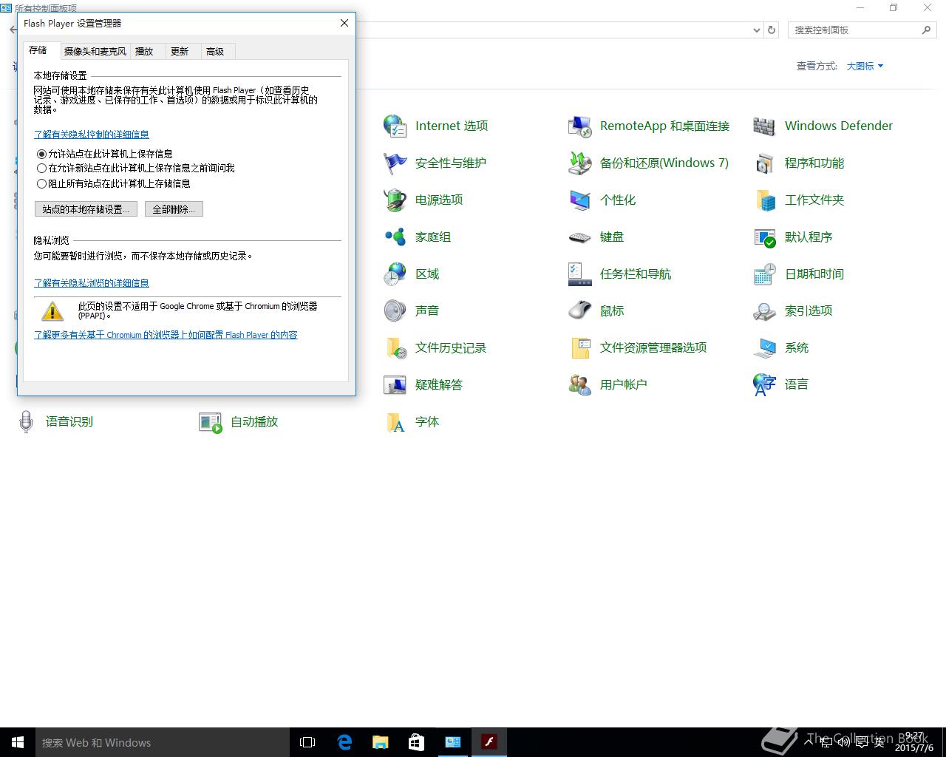Open 了解有关隐私控制的详细信息 link

tap(92, 135)
